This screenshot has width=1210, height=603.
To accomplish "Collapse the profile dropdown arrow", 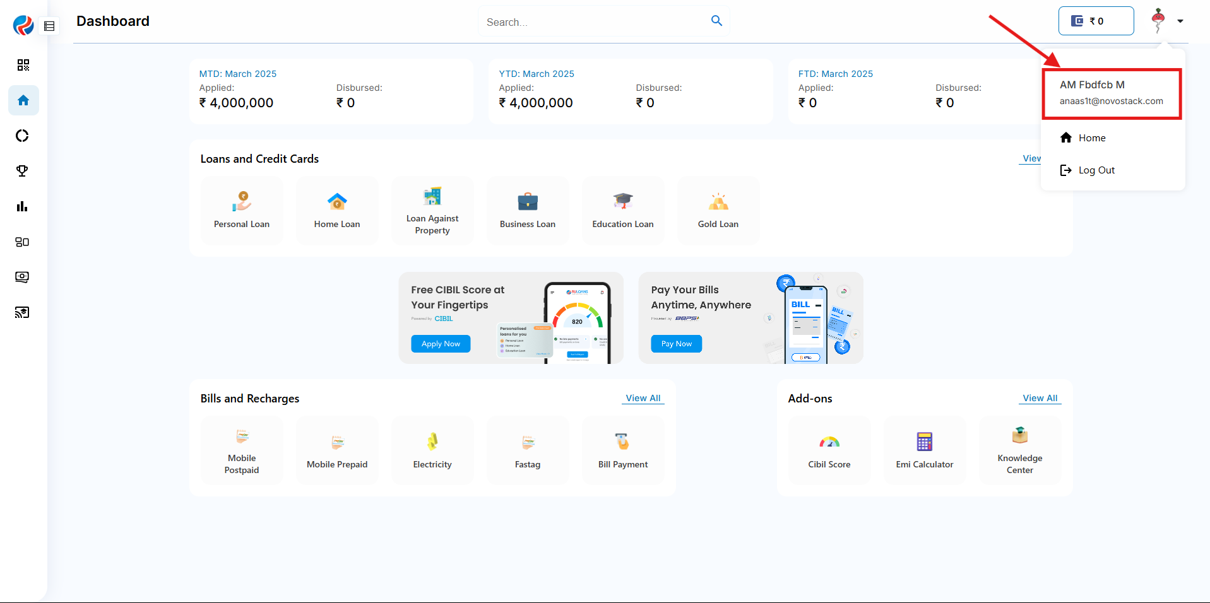I will click(x=1180, y=21).
